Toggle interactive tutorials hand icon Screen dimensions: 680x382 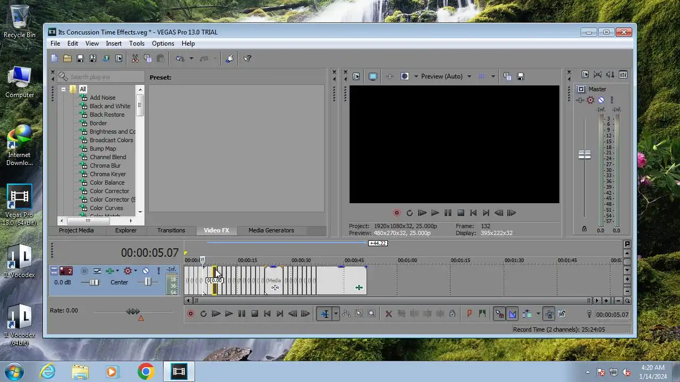[x=229, y=58]
